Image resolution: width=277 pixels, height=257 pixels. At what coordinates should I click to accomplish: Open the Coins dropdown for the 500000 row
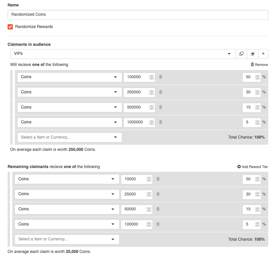click(x=70, y=107)
